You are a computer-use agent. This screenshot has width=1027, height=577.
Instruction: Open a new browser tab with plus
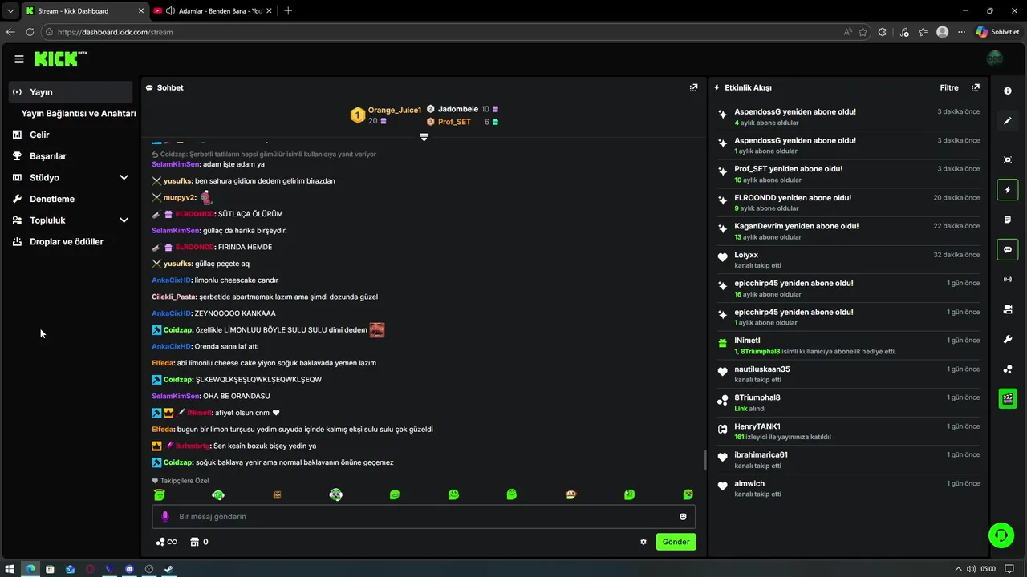[288, 10]
